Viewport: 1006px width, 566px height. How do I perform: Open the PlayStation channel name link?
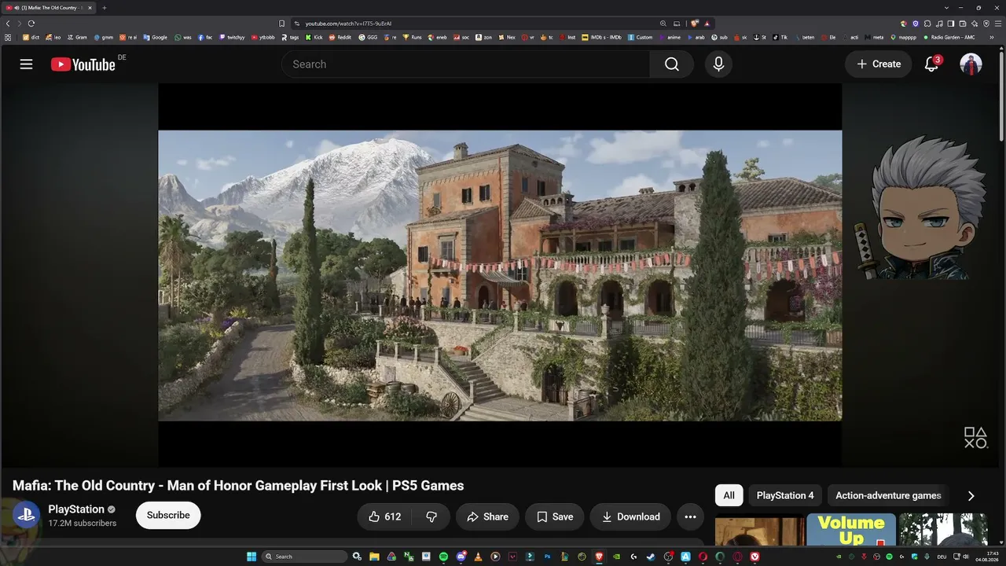click(x=76, y=509)
